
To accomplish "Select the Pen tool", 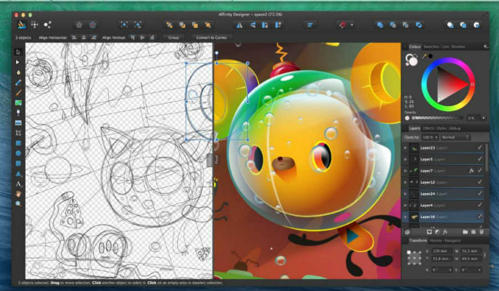I will tap(18, 72).
